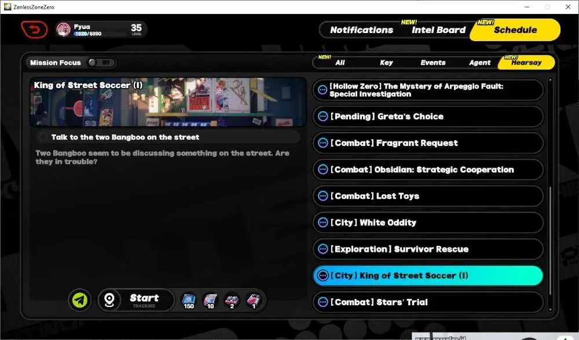
Task: Click the icon beside King of Street Soccer
Action: coord(323,276)
